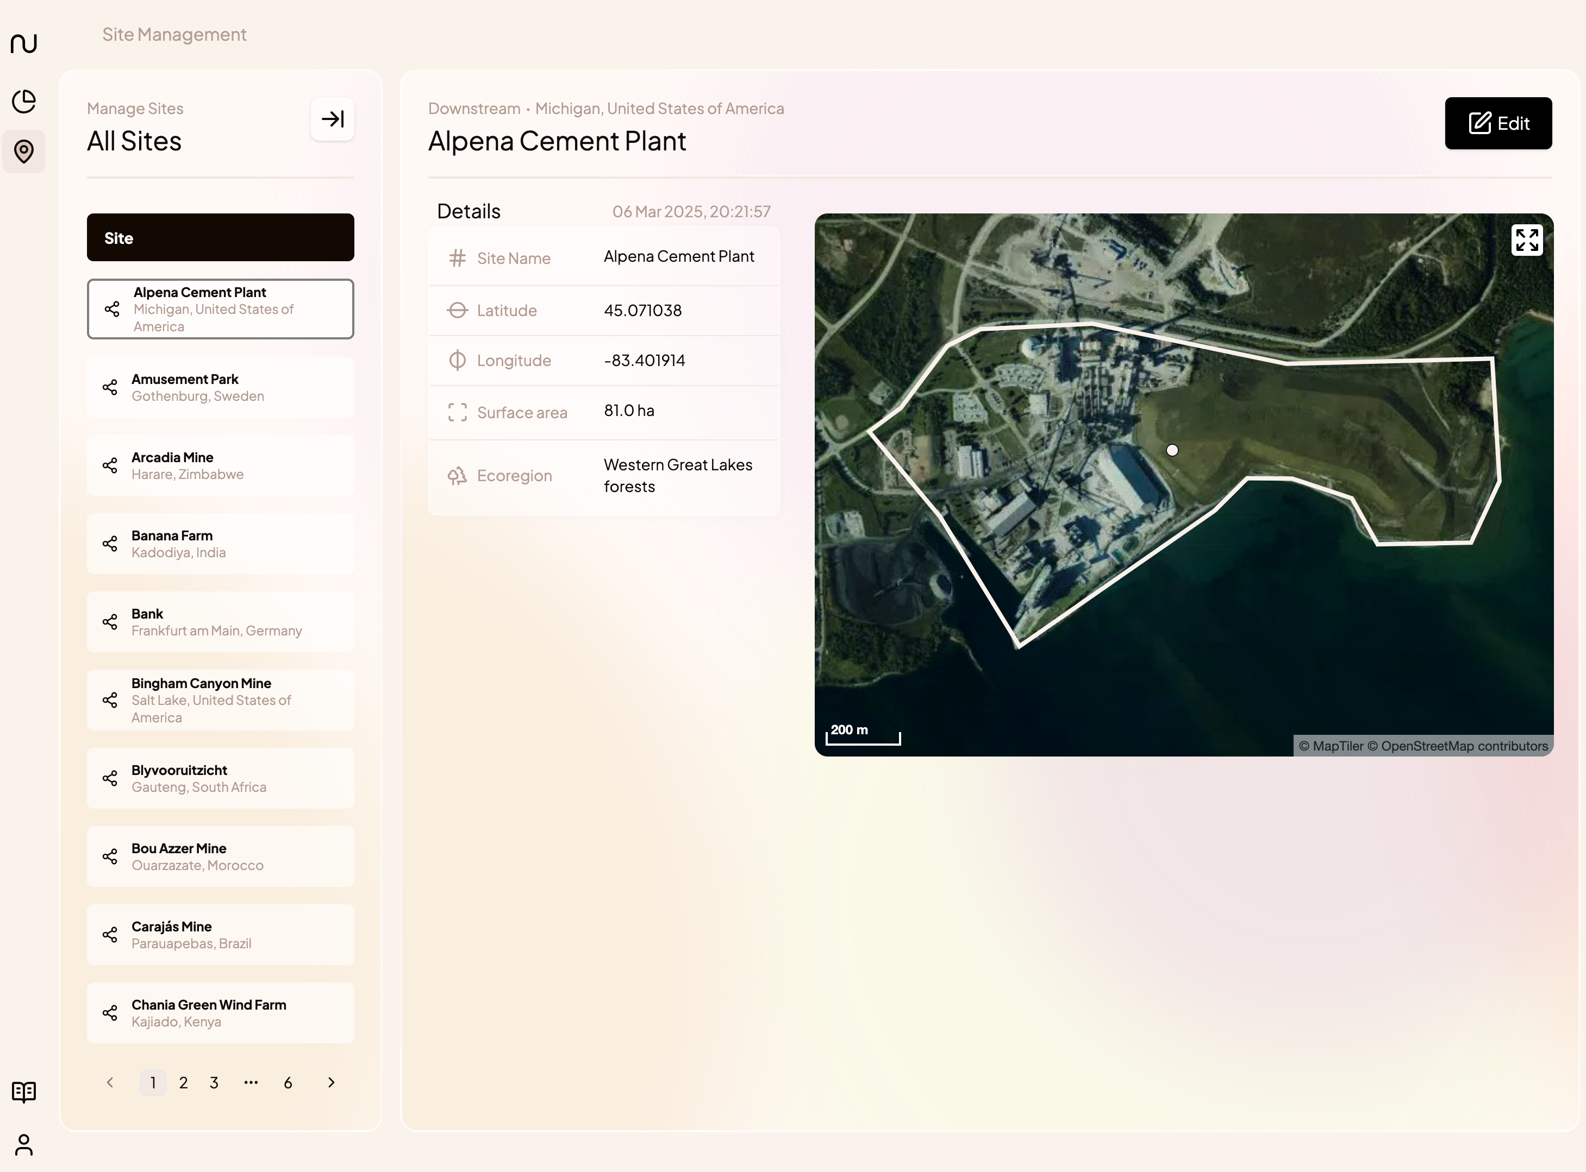Screen dimensions: 1586x1172
Task: Open the dashboard pie chart icon
Action: [24, 100]
